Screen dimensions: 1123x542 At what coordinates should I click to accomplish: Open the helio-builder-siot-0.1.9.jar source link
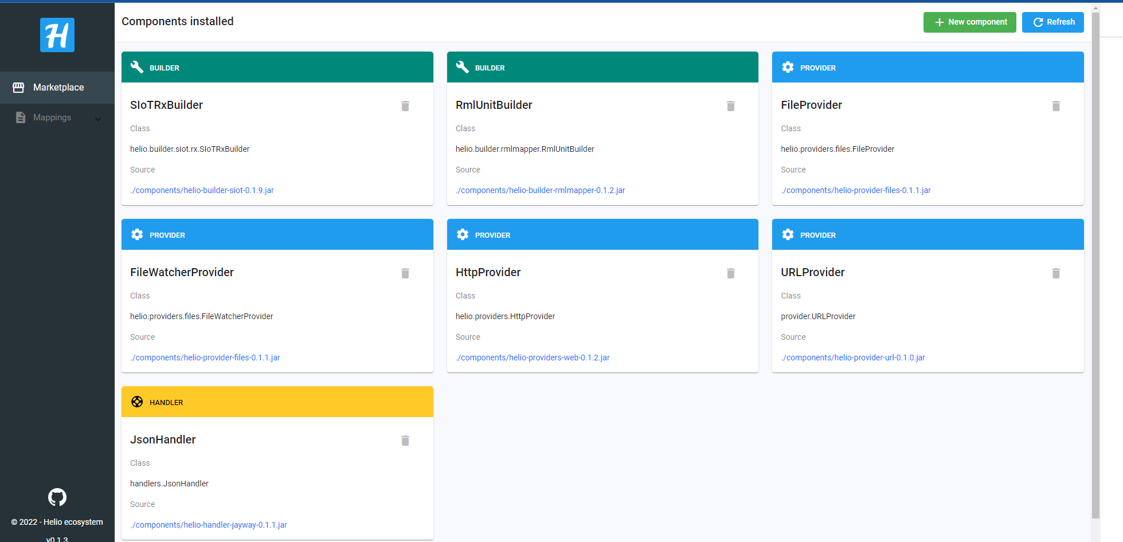[x=202, y=190]
